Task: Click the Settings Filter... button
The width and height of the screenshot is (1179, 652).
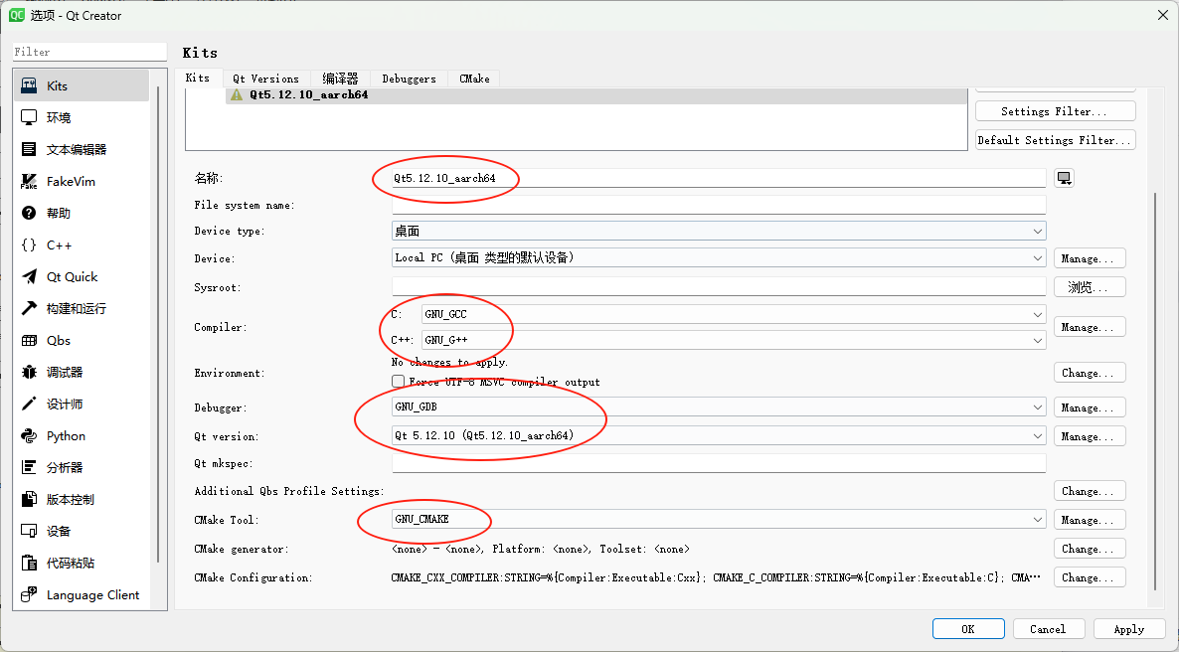Action: pyautogui.click(x=1055, y=111)
